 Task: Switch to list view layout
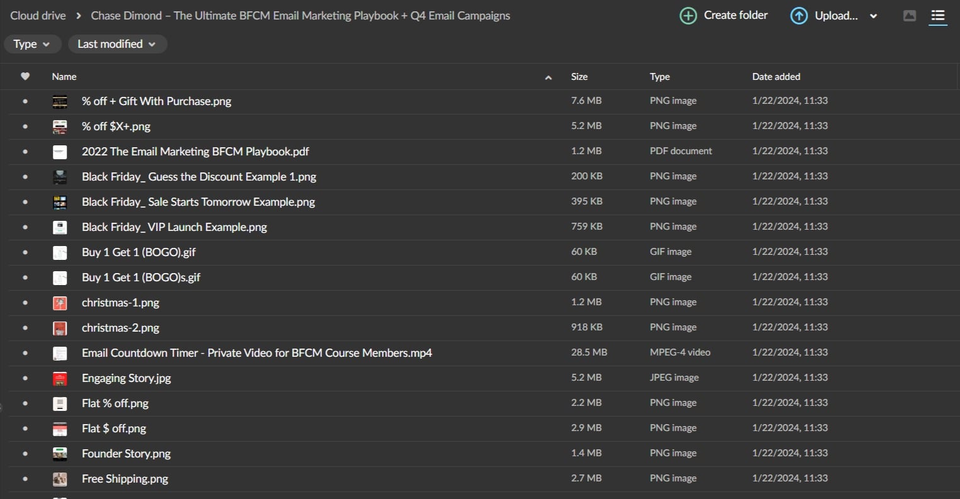coord(938,16)
